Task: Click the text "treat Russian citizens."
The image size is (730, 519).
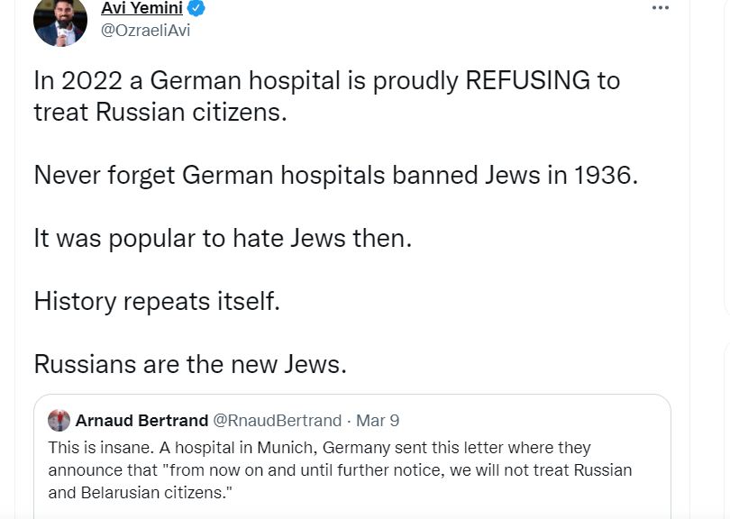Action: click(x=163, y=114)
